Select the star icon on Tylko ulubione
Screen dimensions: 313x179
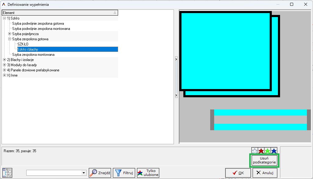pos(140,172)
